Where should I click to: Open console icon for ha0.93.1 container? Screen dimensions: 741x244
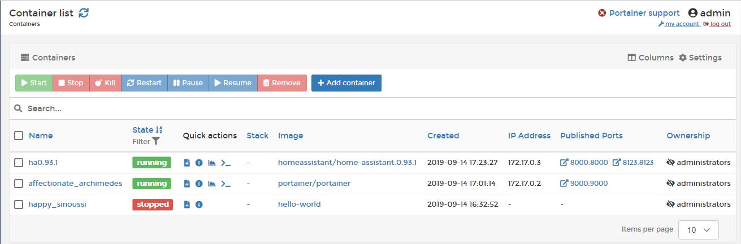pyautogui.click(x=226, y=163)
